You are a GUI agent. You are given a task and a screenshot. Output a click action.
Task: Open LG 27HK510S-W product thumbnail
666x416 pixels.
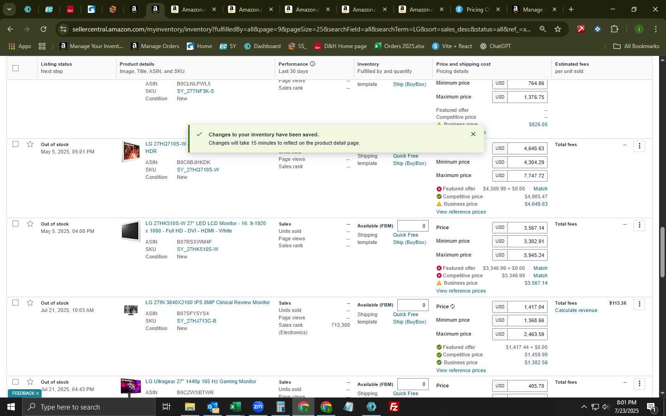130,231
